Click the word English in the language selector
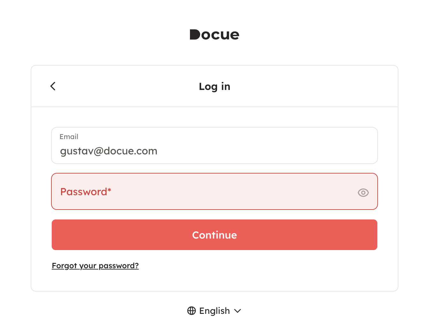 coord(215,311)
